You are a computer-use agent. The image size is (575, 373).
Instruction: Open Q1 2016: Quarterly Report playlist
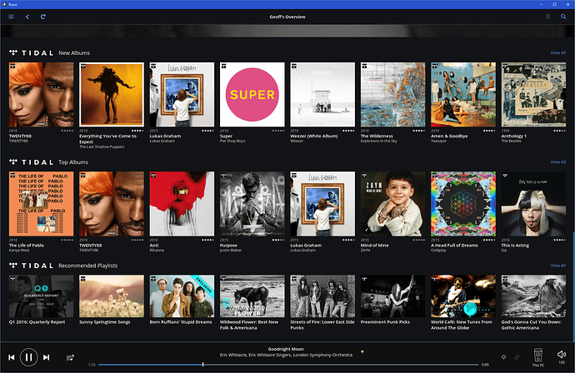click(x=41, y=296)
